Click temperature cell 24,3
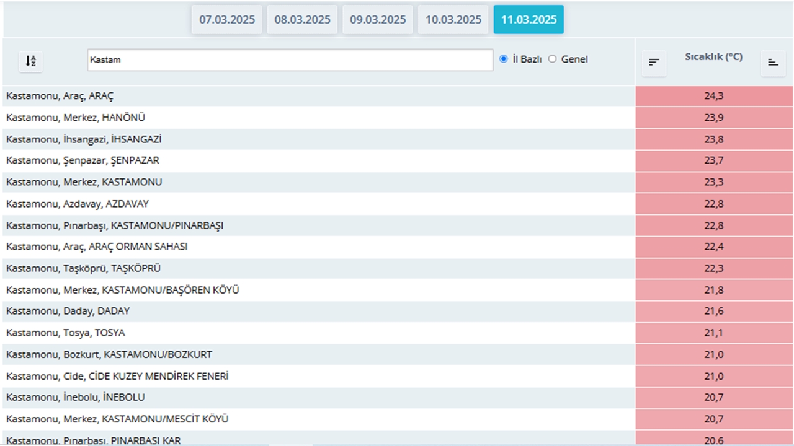 714,96
